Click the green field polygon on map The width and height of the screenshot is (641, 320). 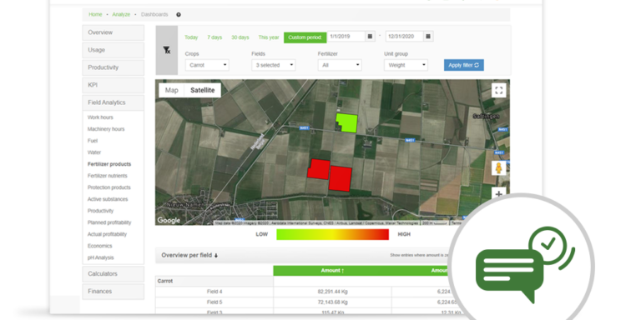pyautogui.click(x=346, y=122)
